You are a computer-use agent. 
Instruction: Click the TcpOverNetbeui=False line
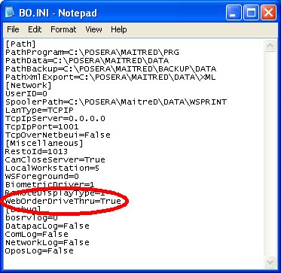[x=58, y=135]
